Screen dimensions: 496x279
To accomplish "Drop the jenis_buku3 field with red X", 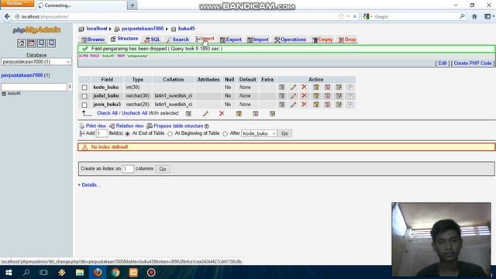I will tap(305, 105).
